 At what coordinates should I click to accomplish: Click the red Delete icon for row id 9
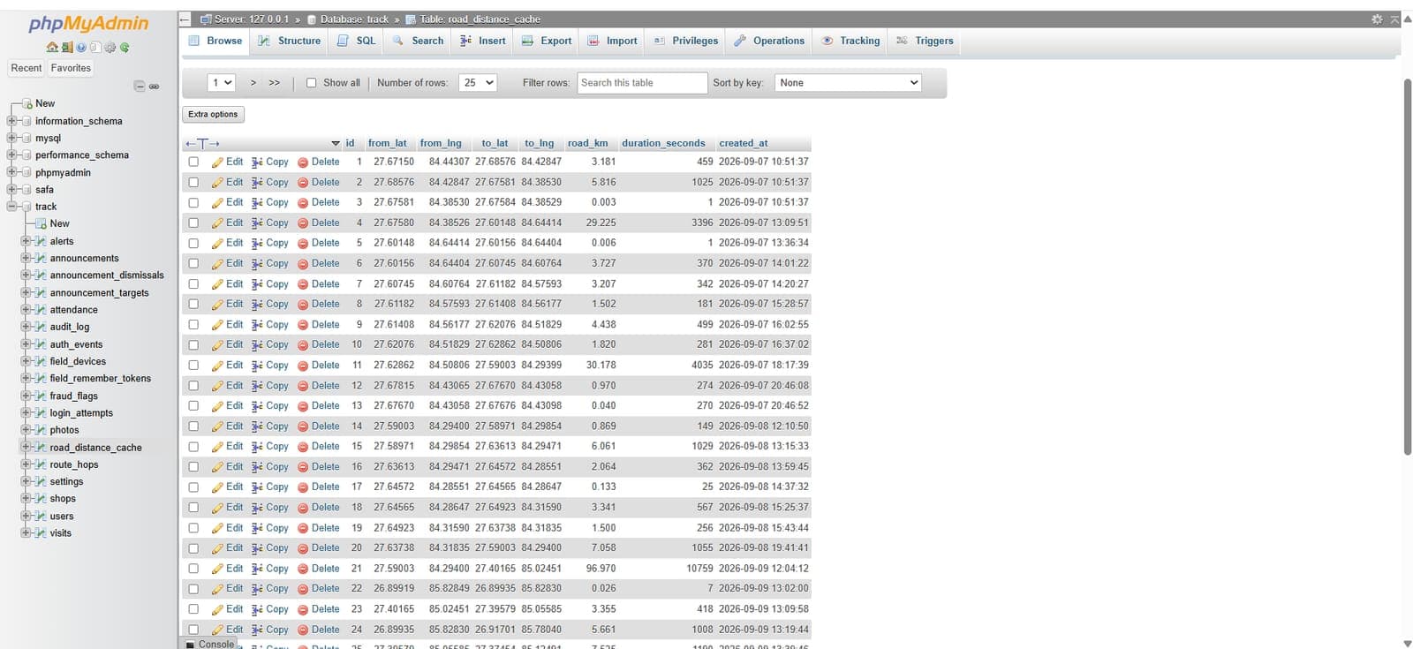click(x=303, y=325)
